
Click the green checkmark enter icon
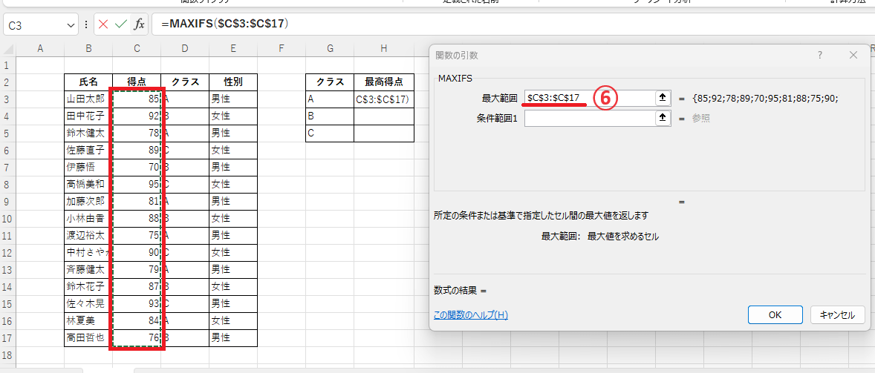120,24
